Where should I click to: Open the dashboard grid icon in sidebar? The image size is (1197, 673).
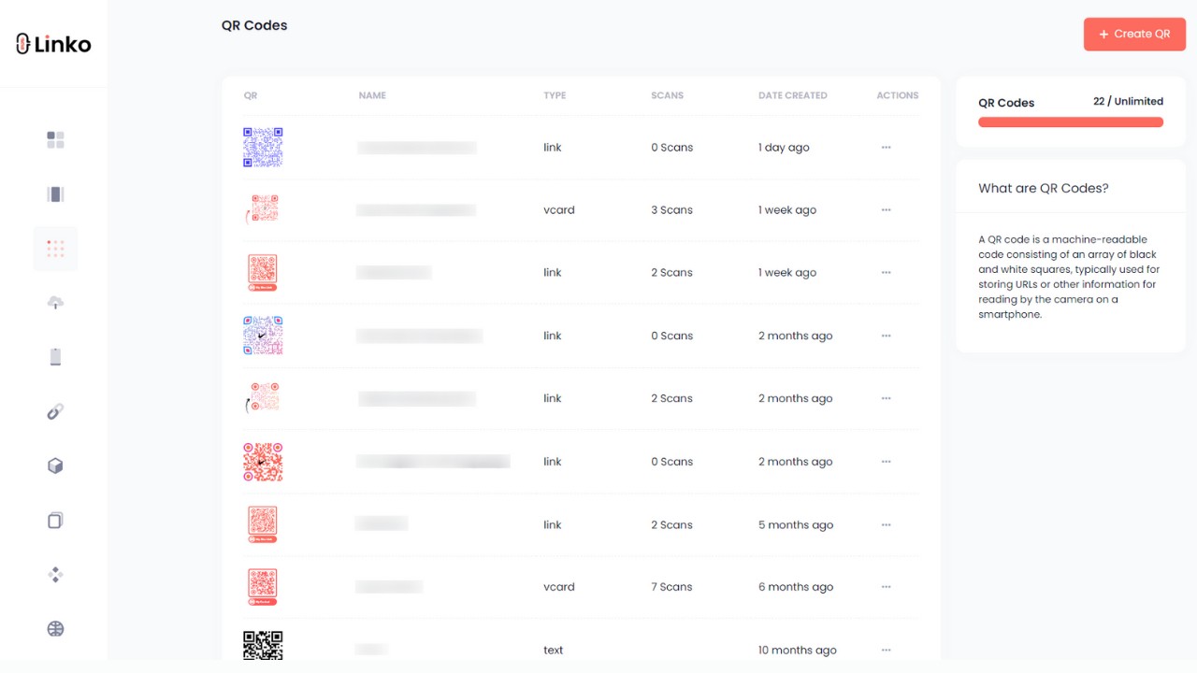point(55,139)
